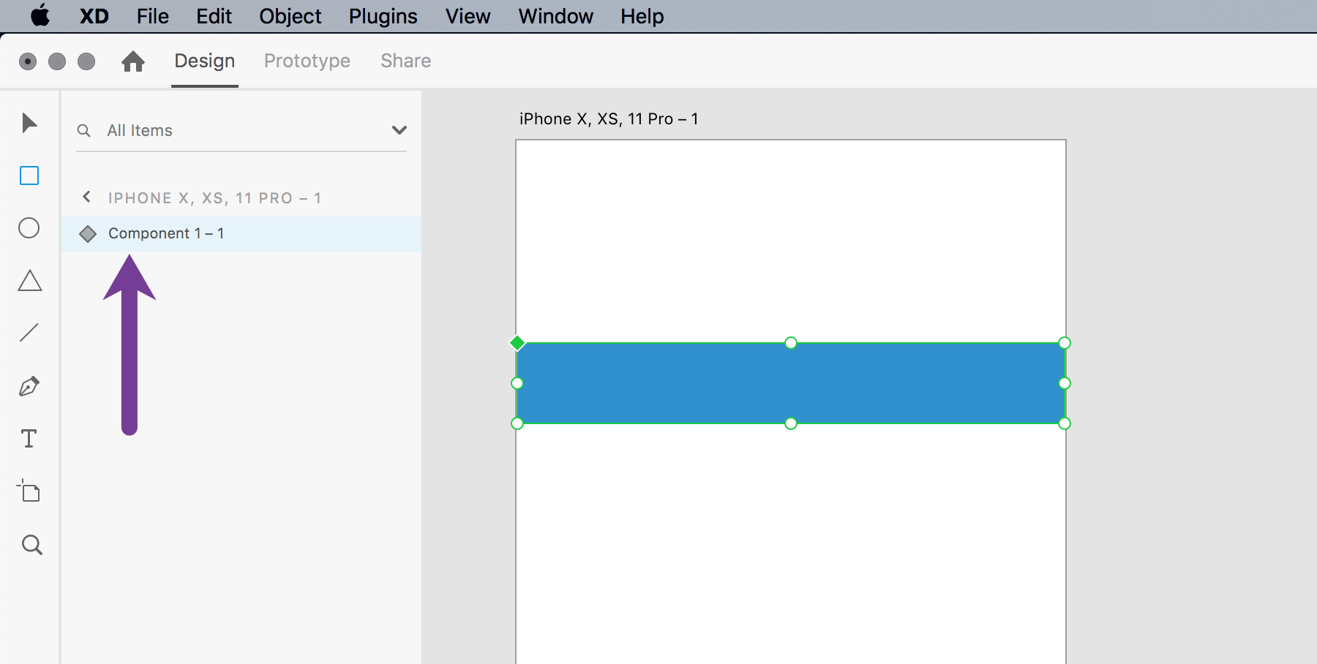Pick the Polygon tool
The image size is (1317, 664).
[x=29, y=281]
